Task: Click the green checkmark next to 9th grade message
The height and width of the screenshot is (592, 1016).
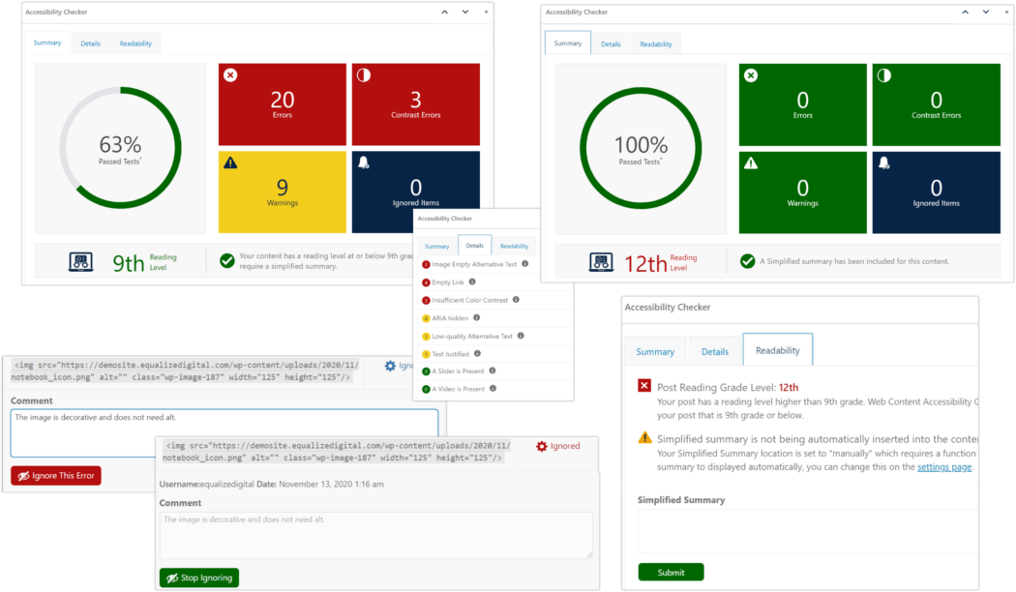Action: [x=226, y=261]
